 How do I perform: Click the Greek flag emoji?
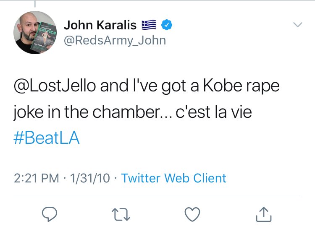tap(149, 26)
